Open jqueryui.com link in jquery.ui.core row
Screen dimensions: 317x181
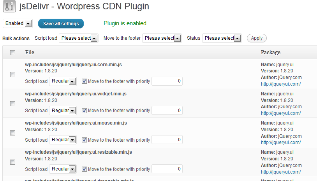(x=281, y=84)
